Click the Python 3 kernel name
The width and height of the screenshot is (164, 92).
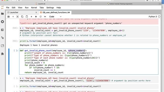coord(153,17)
